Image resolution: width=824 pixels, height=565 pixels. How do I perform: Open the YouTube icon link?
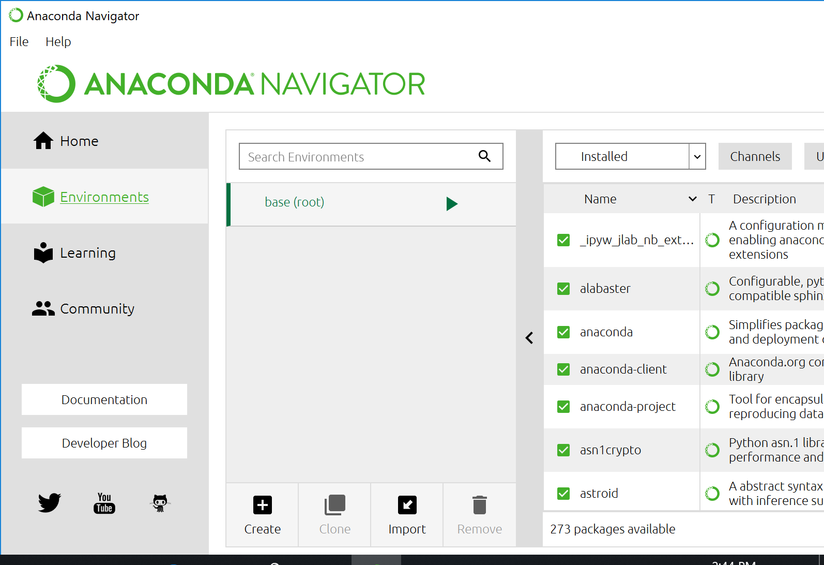[x=104, y=503]
